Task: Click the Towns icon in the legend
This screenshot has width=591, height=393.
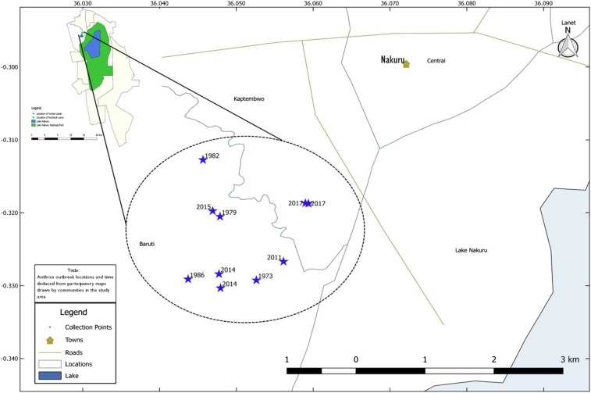Action: pyautogui.click(x=51, y=340)
